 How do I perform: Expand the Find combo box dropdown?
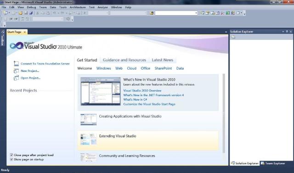point(196,13)
